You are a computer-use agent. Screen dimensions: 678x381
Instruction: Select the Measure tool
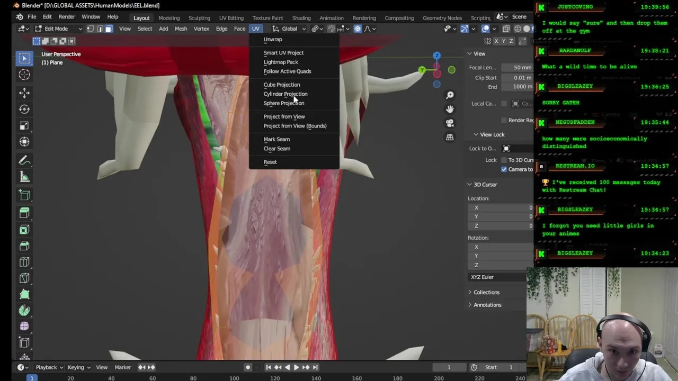24,177
